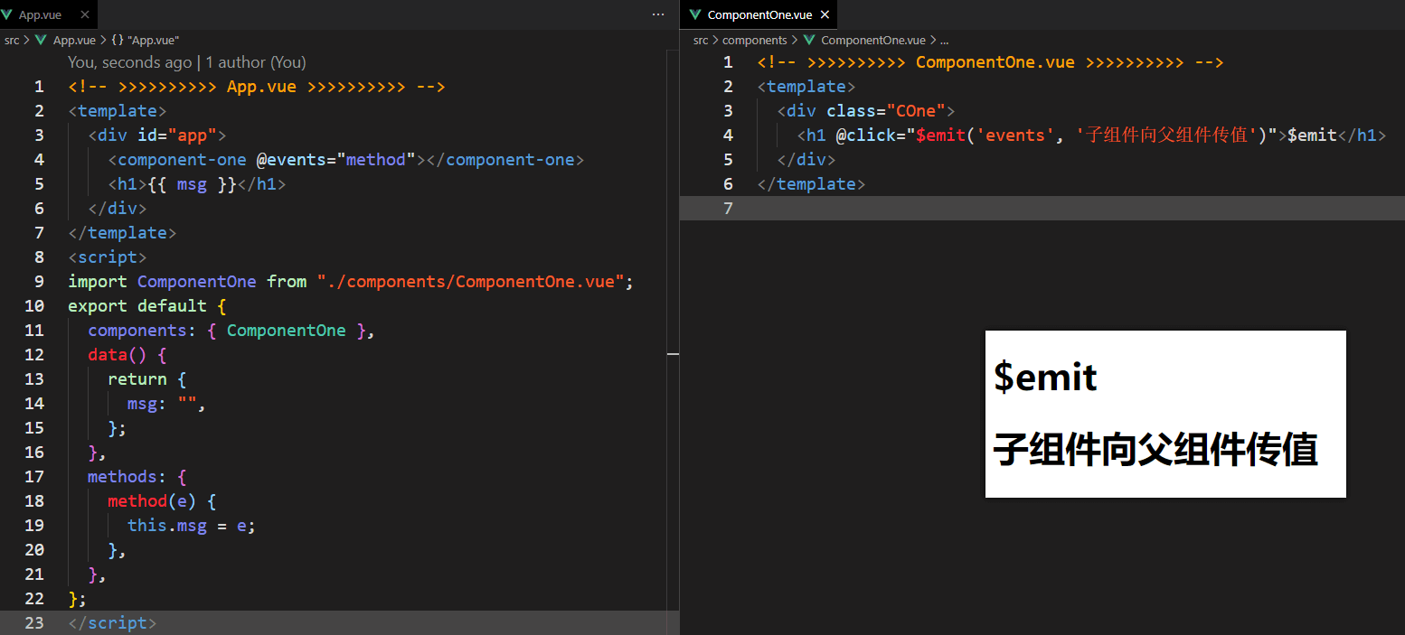Screen dimensions: 1405x635
Task: Click 'this.msg = e;' statement
Action: [192, 526]
